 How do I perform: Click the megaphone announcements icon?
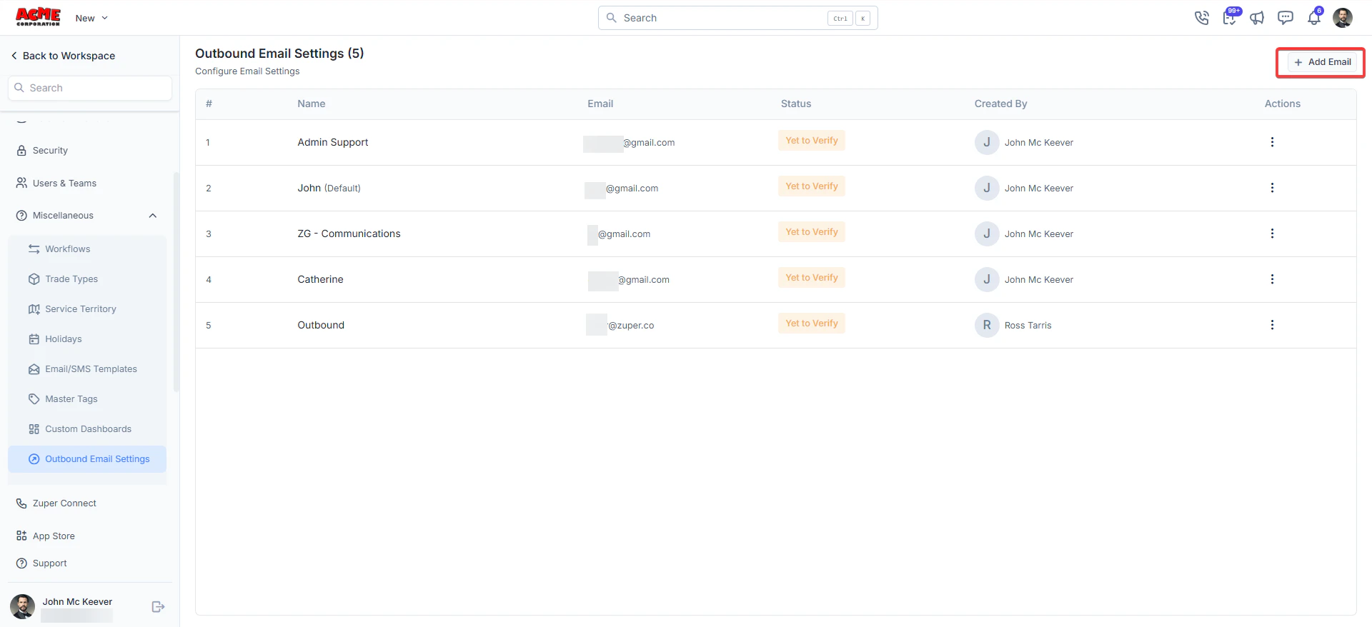(1257, 18)
